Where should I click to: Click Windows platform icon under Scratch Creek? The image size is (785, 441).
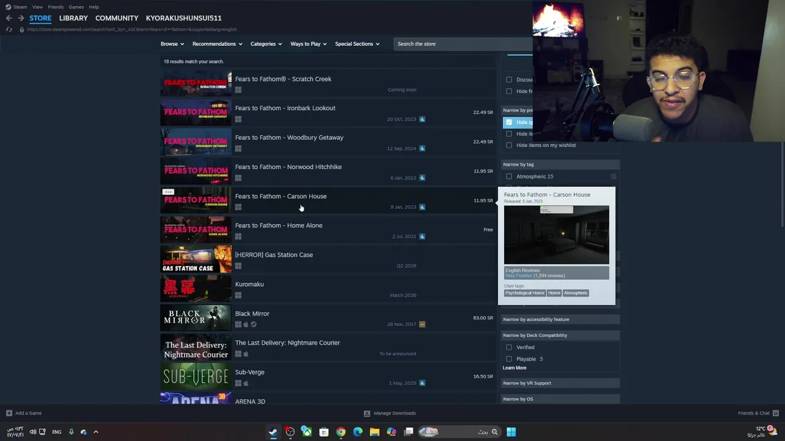(x=238, y=90)
